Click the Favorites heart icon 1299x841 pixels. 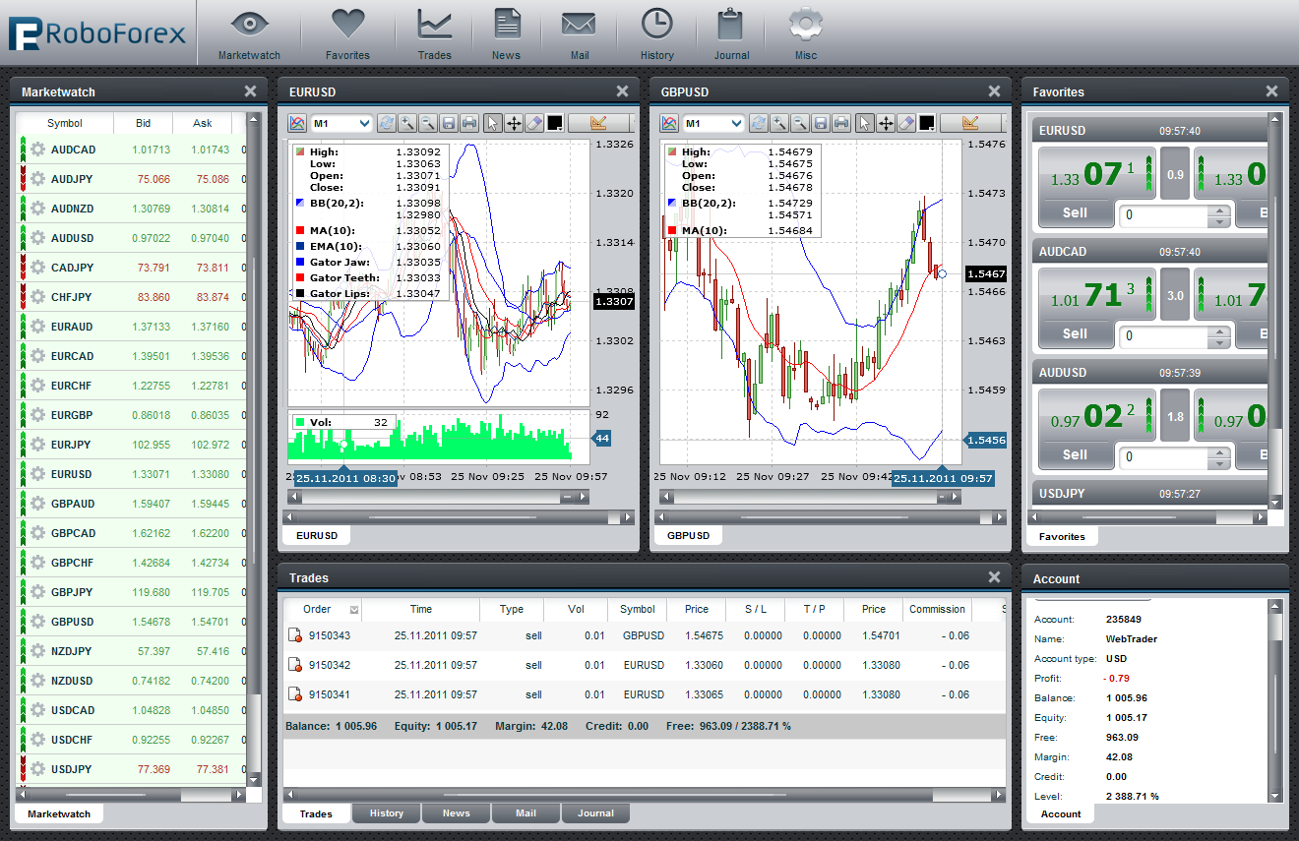tap(347, 33)
